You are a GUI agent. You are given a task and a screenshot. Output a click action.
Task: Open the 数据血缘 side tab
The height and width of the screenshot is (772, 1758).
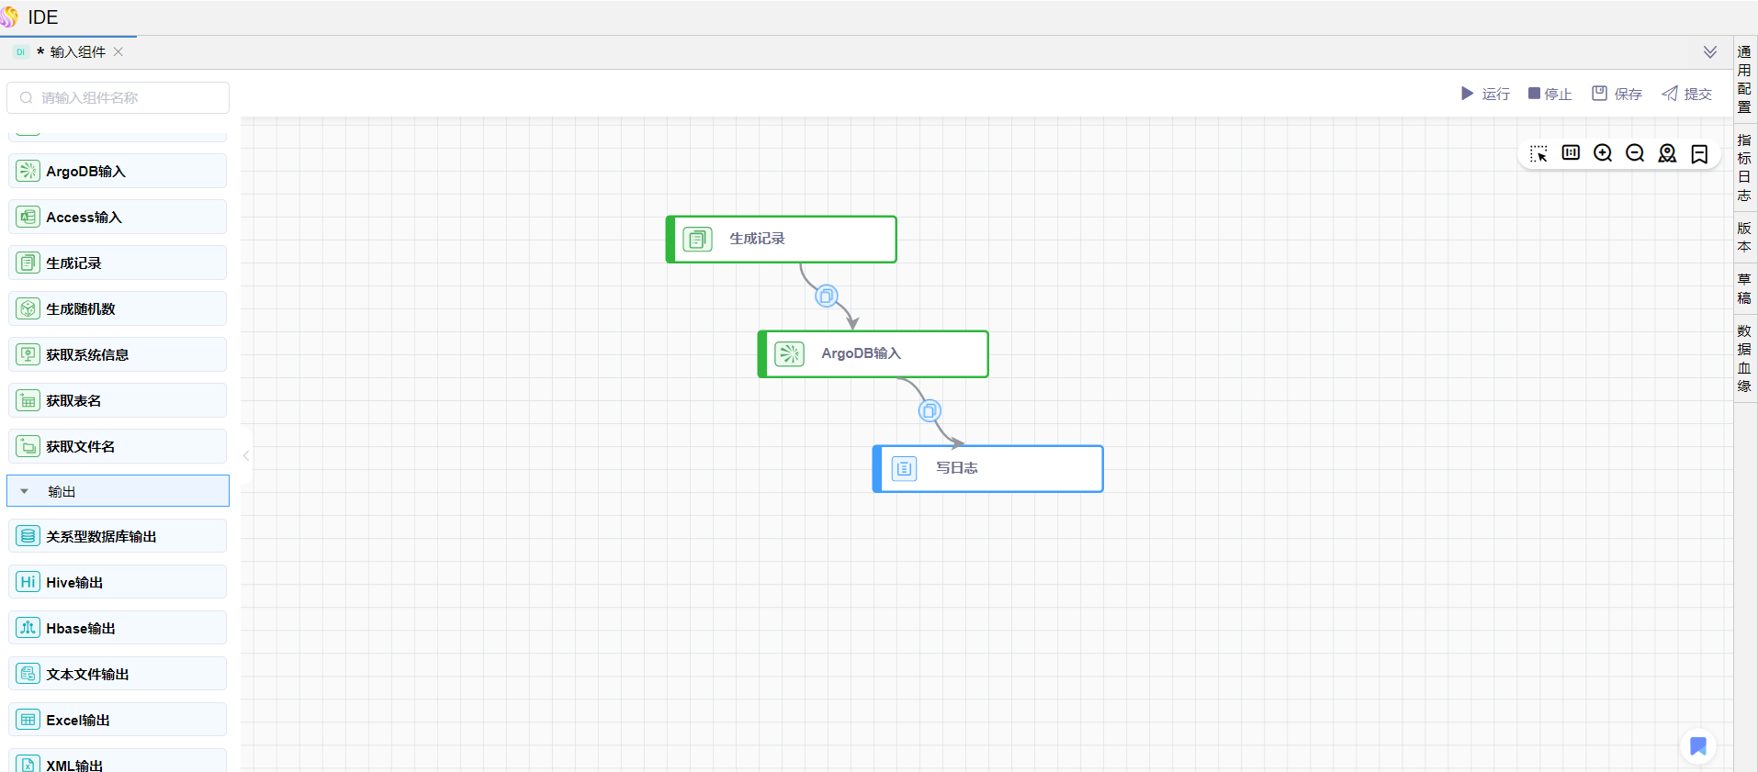tap(1744, 358)
